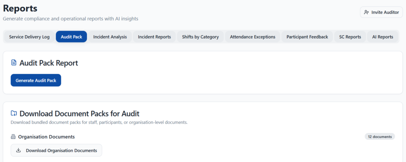Viewport: 406px width, 162px height.
Task: Click the Audit Pack Report heading text
Action: pyautogui.click(x=49, y=63)
